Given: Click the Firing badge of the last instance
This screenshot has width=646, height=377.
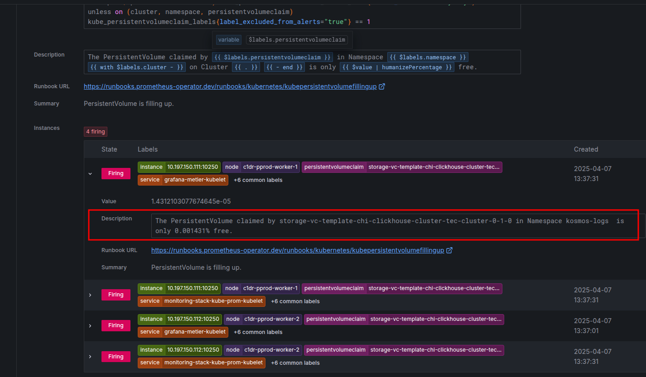Looking at the screenshot, I should click(116, 356).
